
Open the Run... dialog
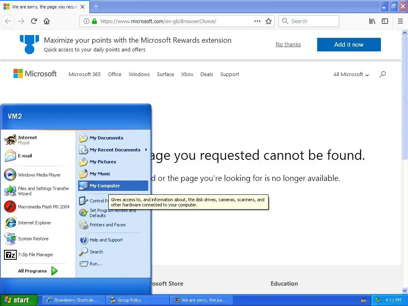pyautogui.click(x=113, y=264)
